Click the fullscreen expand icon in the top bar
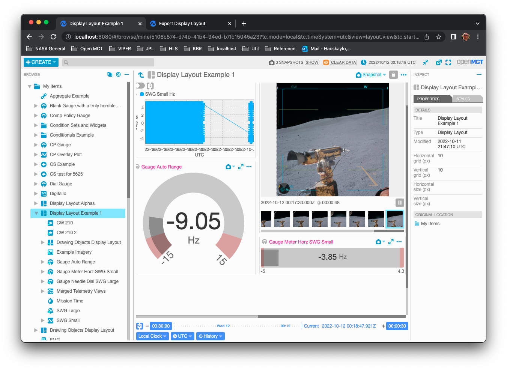 448,62
